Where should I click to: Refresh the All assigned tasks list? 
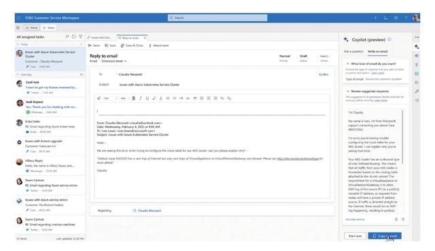pyautogui.click(x=73, y=37)
